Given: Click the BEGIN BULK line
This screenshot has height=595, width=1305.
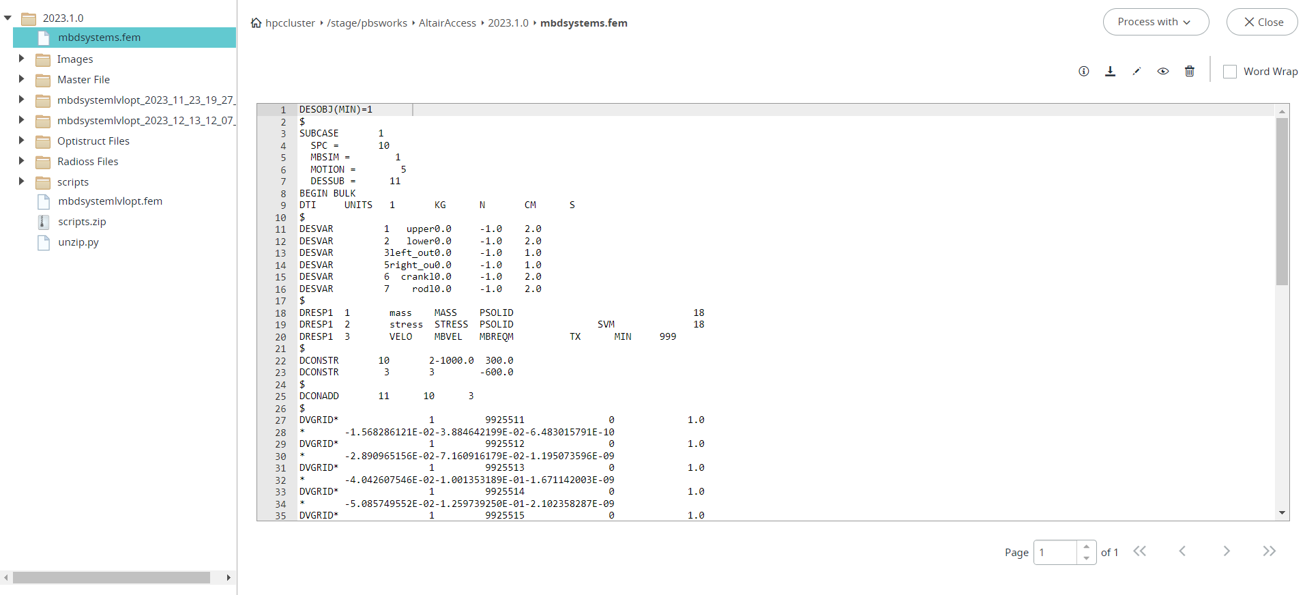Looking at the screenshot, I should [x=327, y=194].
